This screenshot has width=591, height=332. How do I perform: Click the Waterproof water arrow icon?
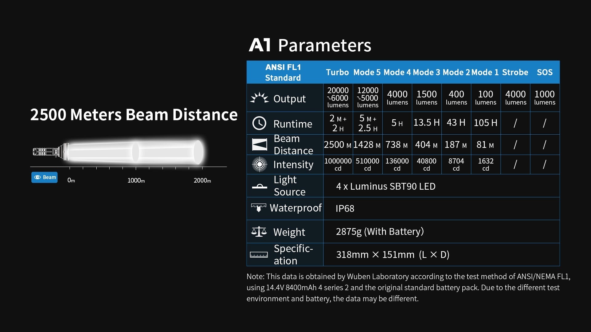[x=259, y=208]
